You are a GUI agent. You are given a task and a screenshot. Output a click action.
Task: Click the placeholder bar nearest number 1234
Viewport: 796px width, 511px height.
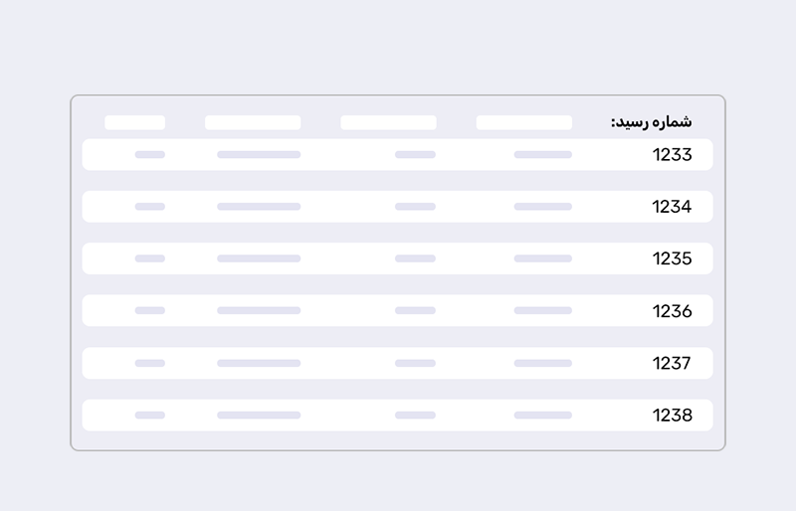tap(542, 207)
